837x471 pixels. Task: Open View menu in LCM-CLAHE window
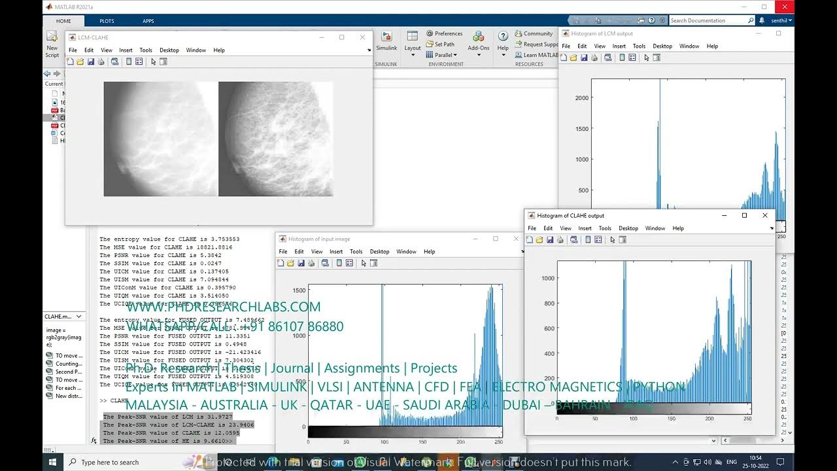click(x=107, y=50)
